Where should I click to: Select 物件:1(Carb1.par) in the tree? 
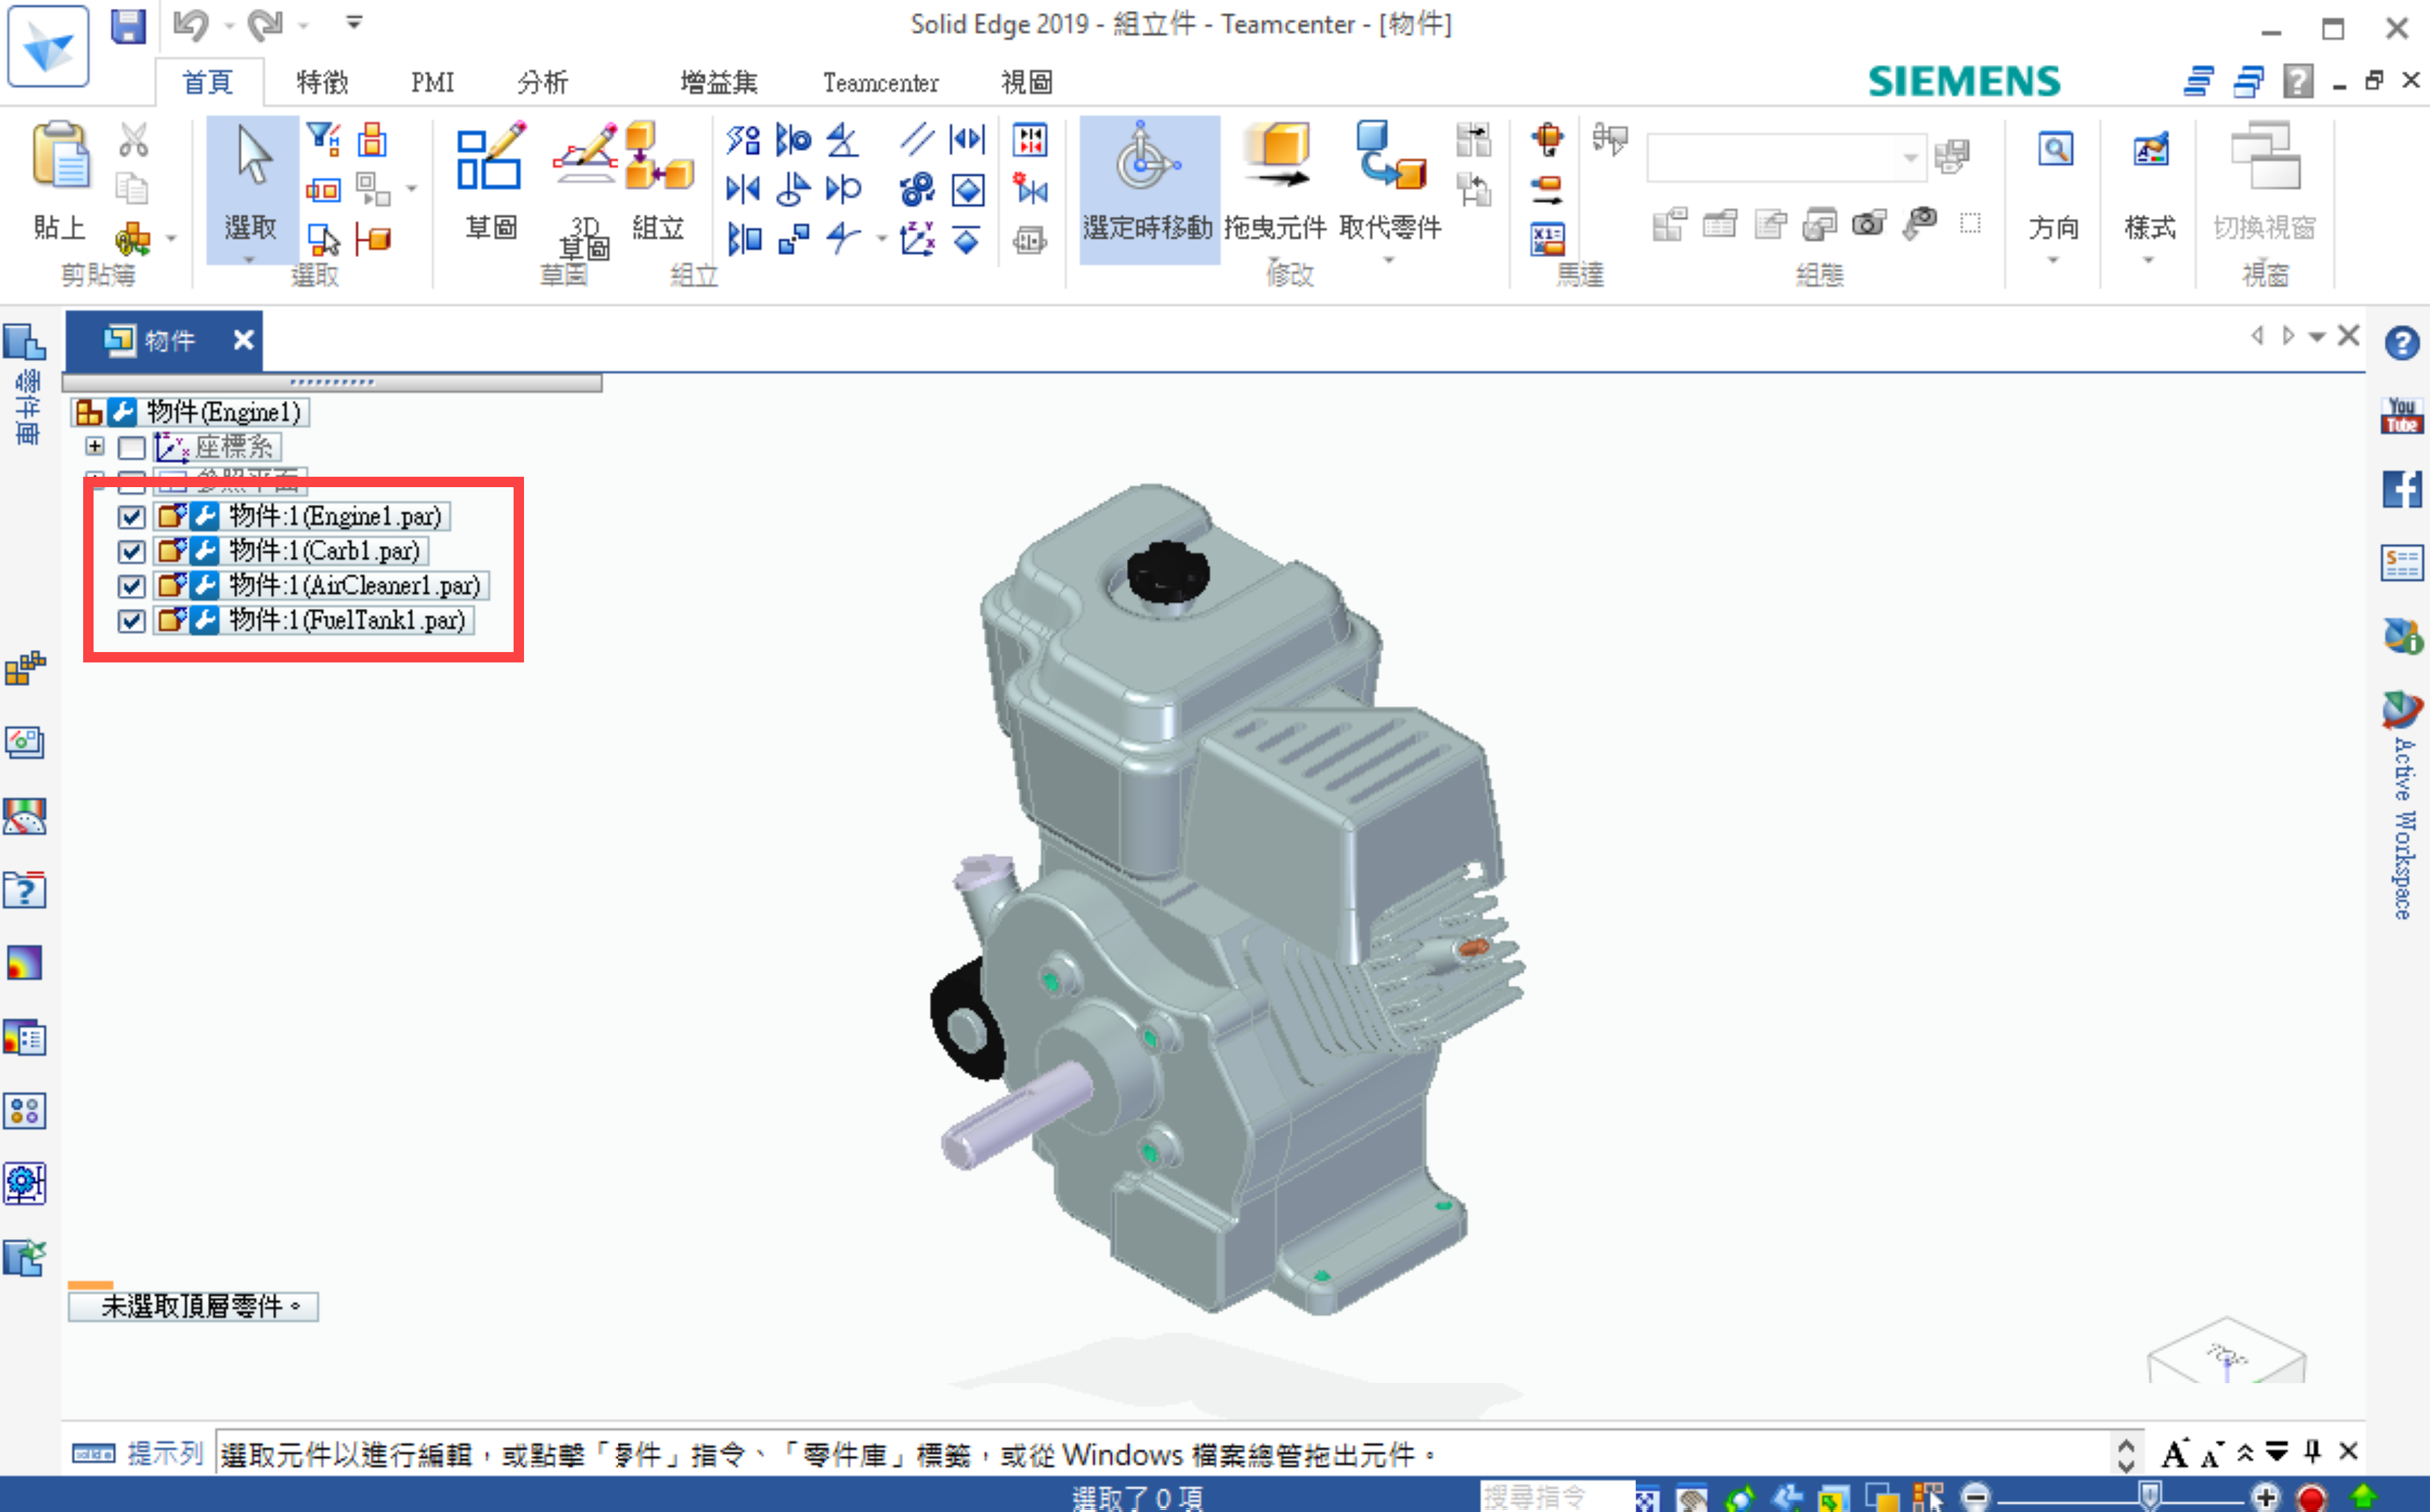(324, 552)
